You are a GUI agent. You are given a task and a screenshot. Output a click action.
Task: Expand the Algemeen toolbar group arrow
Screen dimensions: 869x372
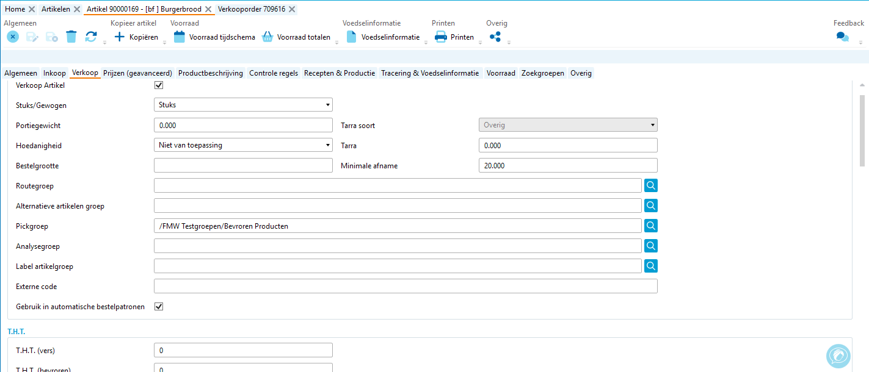(x=104, y=43)
